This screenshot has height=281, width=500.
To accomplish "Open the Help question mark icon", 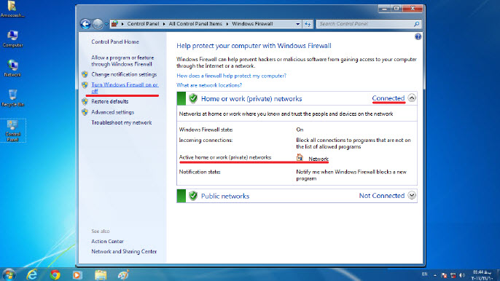I will 418,36.
